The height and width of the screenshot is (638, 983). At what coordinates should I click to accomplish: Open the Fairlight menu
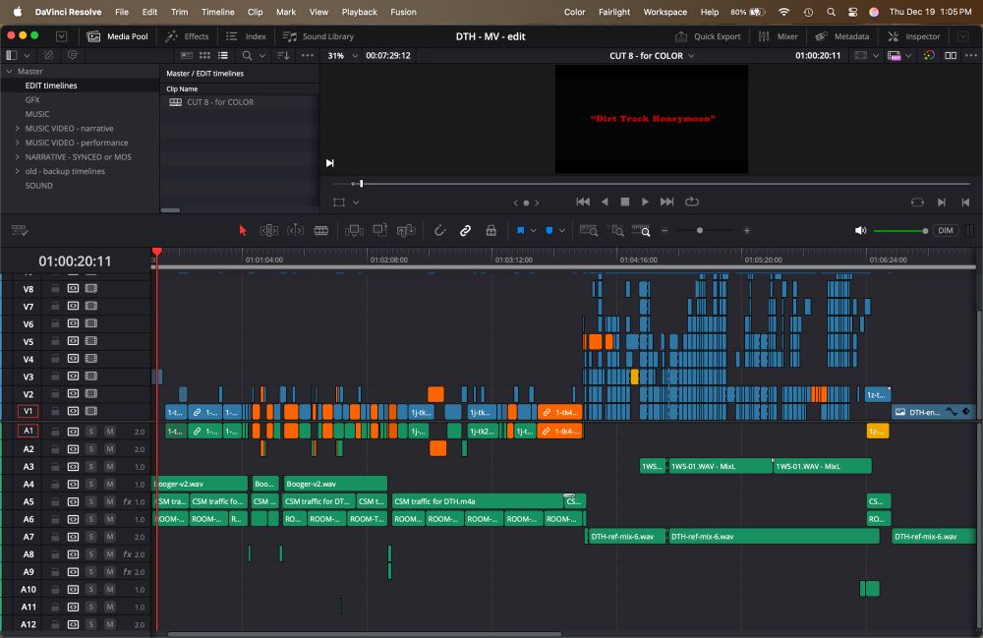(613, 12)
